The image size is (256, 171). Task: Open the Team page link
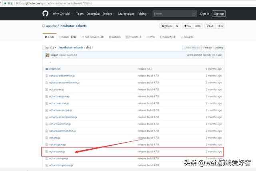[x=80, y=14]
